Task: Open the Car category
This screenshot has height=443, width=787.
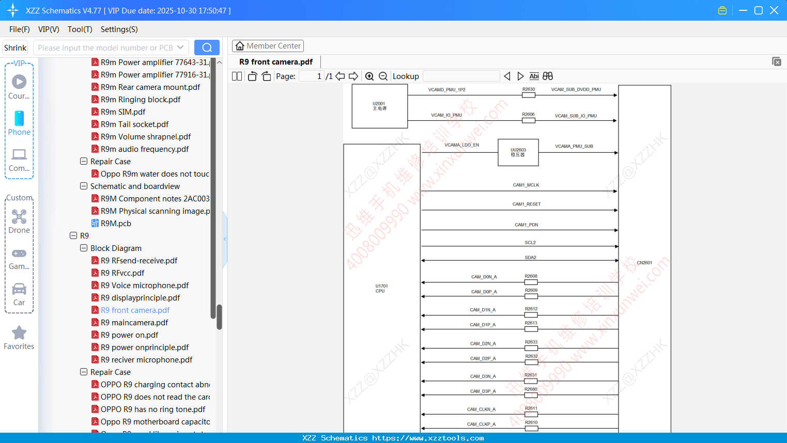Action: [19, 294]
